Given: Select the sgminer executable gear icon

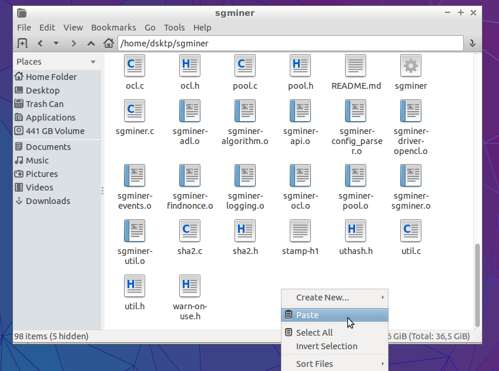Looking at the screenshot, I should point(410,66).
